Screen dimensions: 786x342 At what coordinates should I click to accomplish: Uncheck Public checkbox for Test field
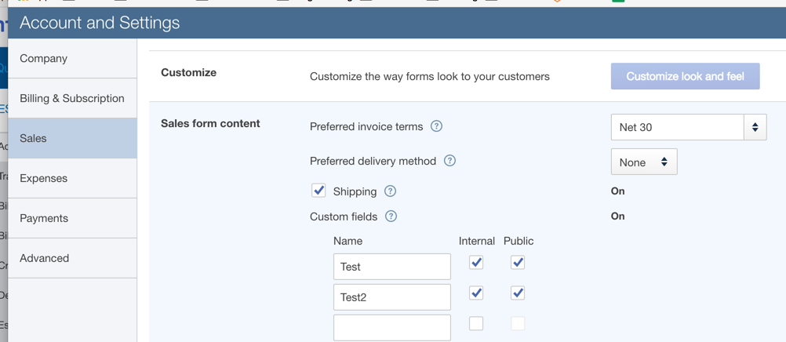click(518, 263)
